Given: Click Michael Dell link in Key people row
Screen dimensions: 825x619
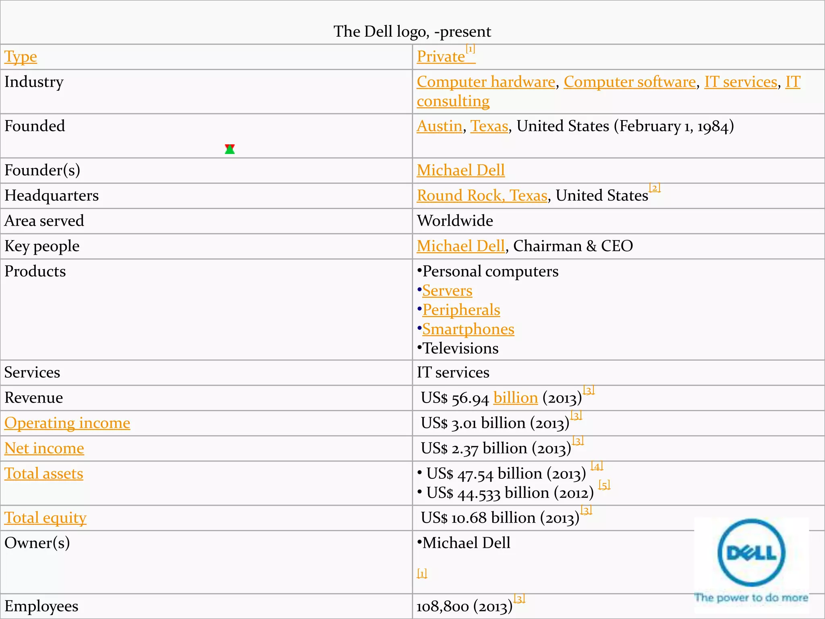Looking at the screenshot, I should coord(460,246).
